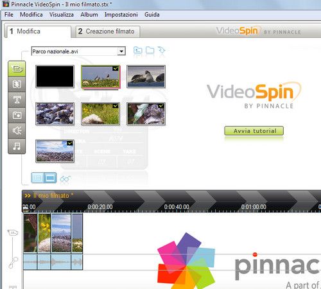Select the yellow flowers grass scene thumbnail
This screenshot has height=289, width=321.
(100, 114)
